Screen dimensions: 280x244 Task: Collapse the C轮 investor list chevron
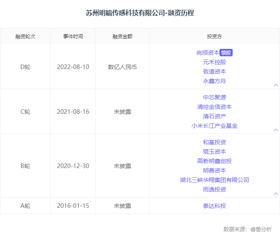point(276,130)
